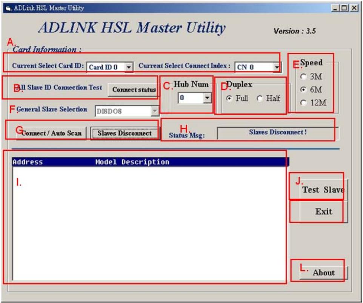Viewport: 363px width, 303px height.
Task: Maximize the ADLink HSL Master Utility window
Action: (344, 8)
